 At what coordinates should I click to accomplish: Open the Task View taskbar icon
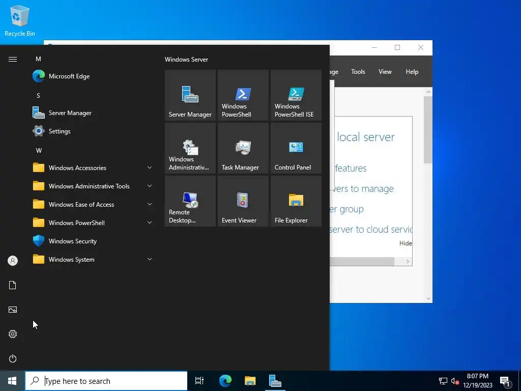199,381
